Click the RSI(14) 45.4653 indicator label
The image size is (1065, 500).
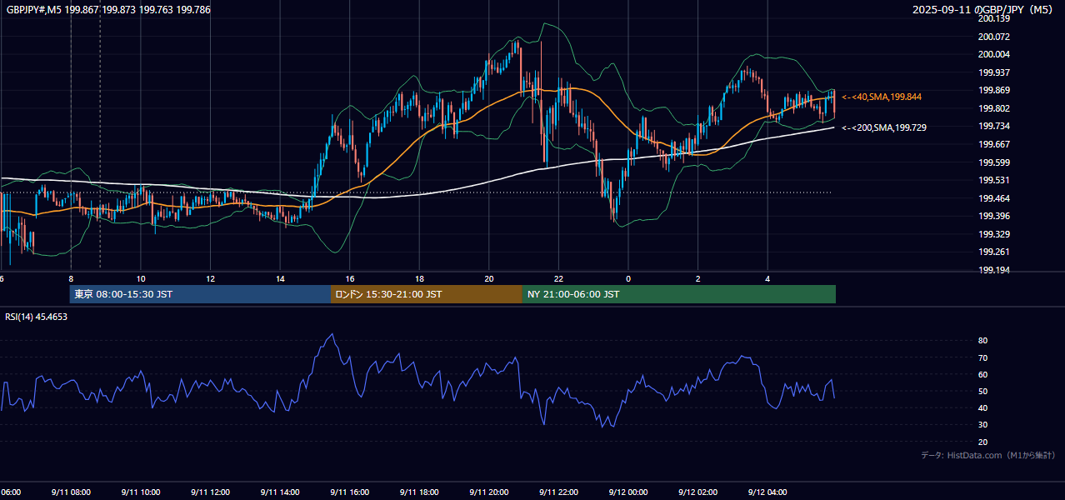[x=37, y=317]
